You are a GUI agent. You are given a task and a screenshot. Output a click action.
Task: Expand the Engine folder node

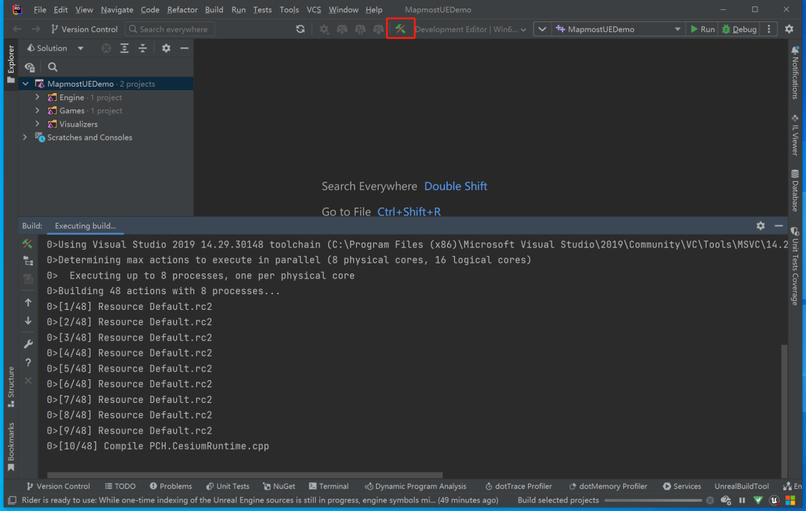point(37,97)
